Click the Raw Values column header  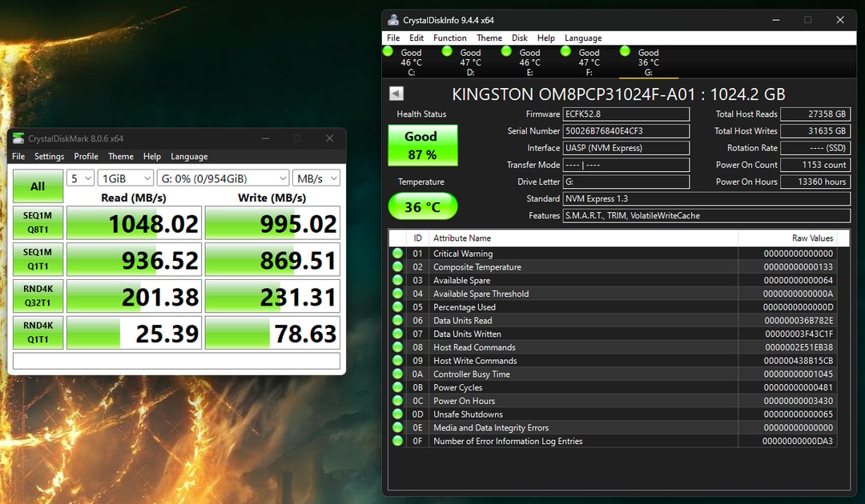coord(787,238)
